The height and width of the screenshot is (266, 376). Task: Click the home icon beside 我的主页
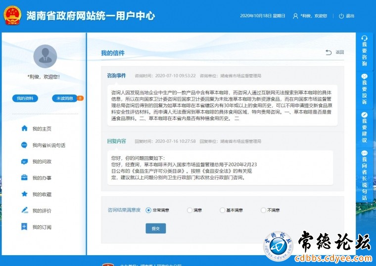(x=24, y=129)
